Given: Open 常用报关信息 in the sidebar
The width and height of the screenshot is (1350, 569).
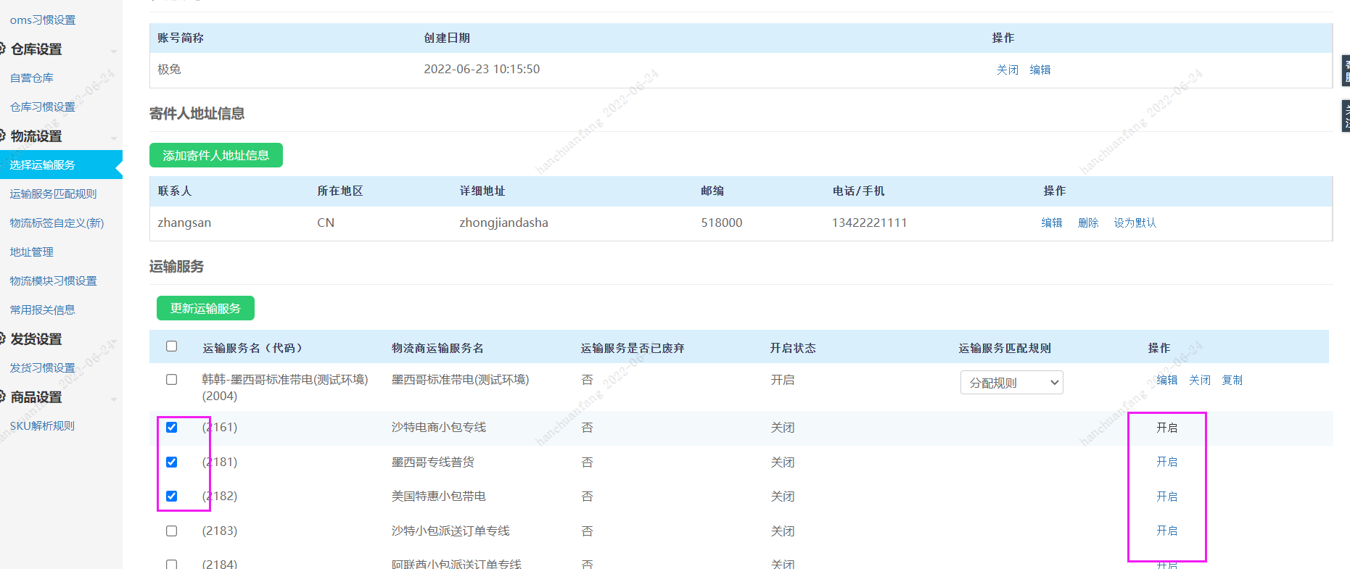Looking at the screenshot, I should (x=43, y=310).
